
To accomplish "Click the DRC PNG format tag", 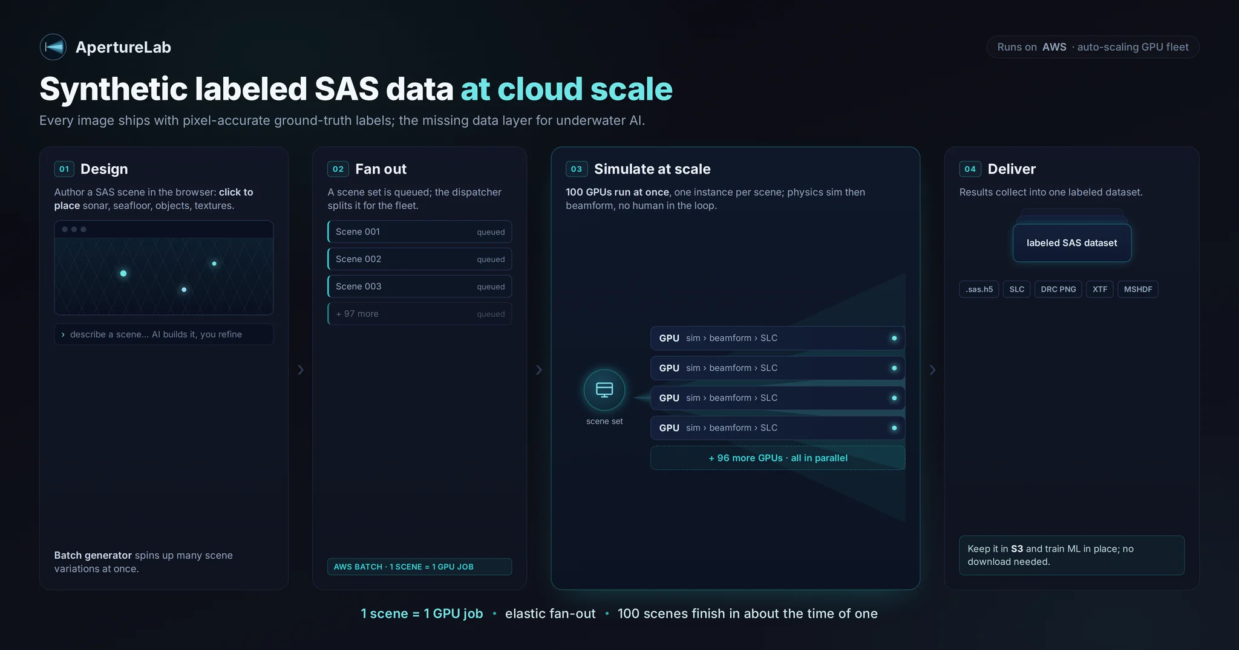I will coord(1058,289).
